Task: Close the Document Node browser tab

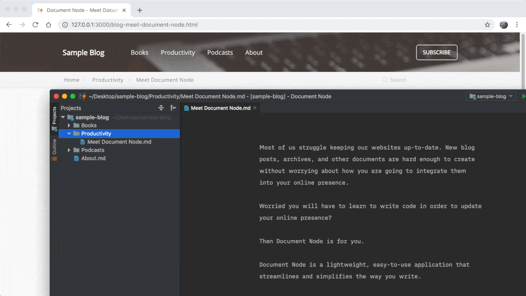Action: [x=124, y=10]
